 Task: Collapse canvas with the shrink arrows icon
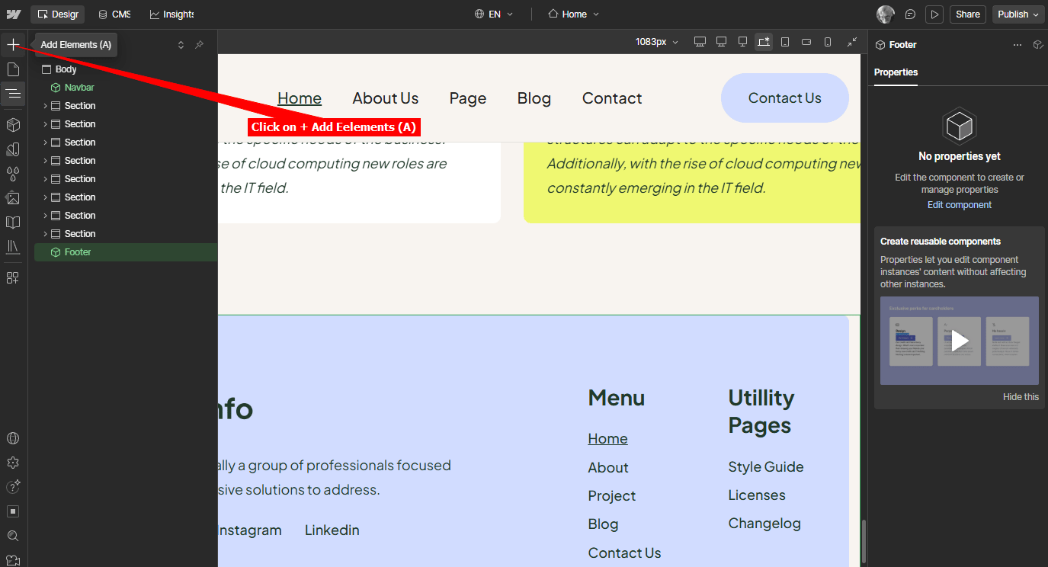[x=852, y=42]
